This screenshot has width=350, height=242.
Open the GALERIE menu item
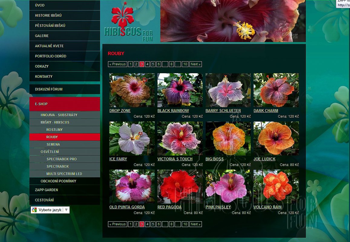(x=65, y=36)
